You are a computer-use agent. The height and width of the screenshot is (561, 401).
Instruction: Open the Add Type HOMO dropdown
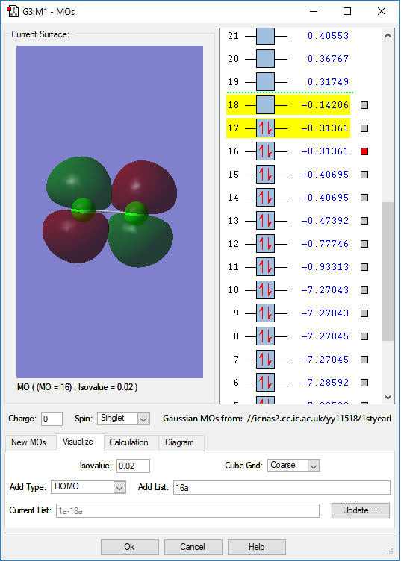click(x=88, y=487)
